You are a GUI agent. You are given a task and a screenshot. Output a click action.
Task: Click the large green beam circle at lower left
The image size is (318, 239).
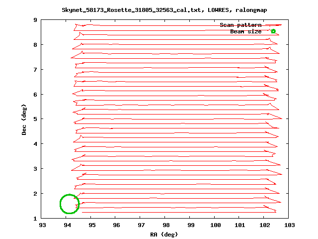[x=70, y=204]
